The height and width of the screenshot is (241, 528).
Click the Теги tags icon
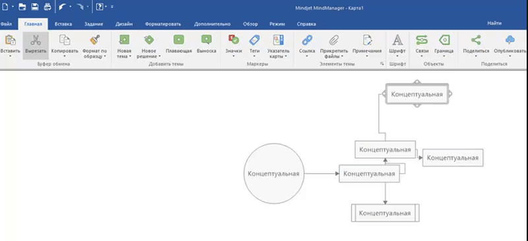coord(254,40)
